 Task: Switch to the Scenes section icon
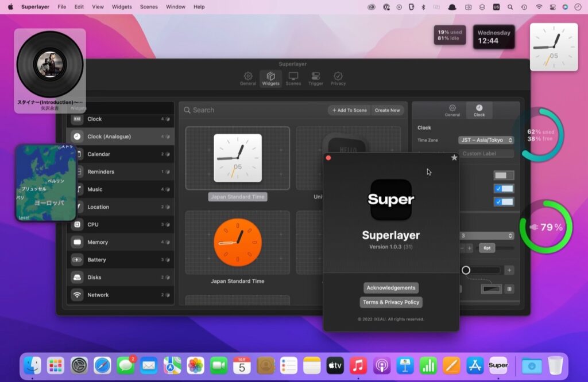(293, 79)
